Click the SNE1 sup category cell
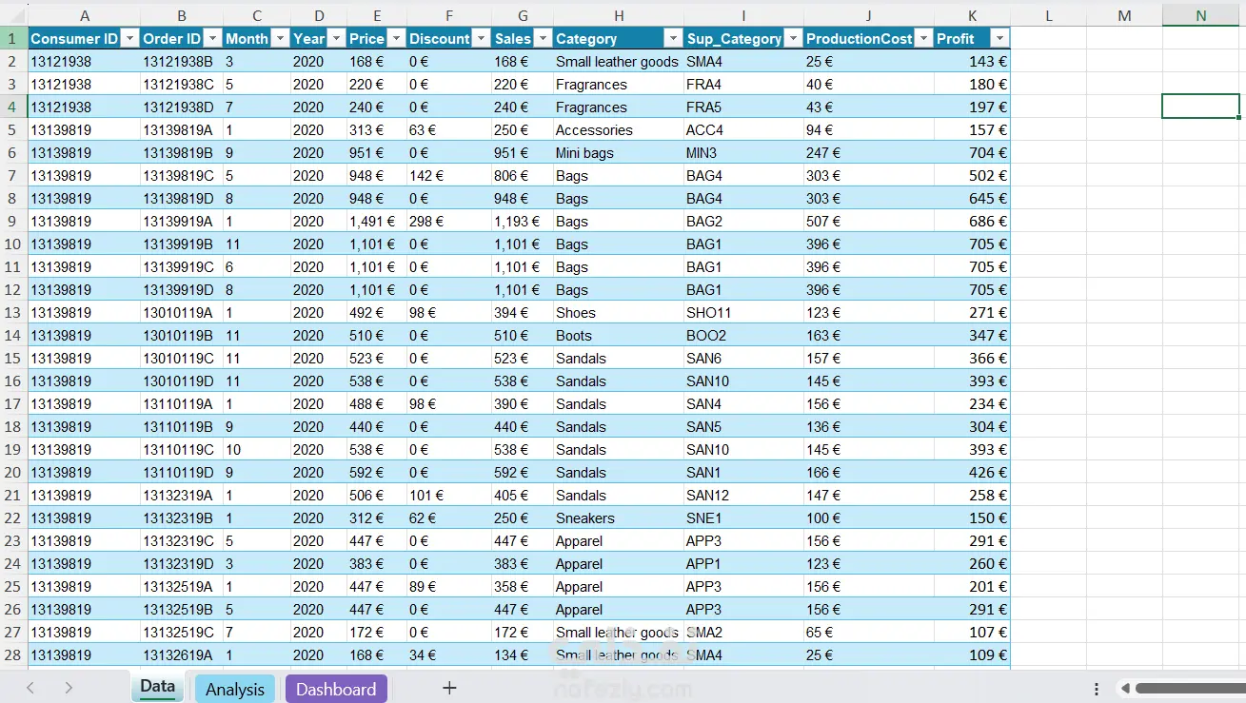 click(743, 518)
